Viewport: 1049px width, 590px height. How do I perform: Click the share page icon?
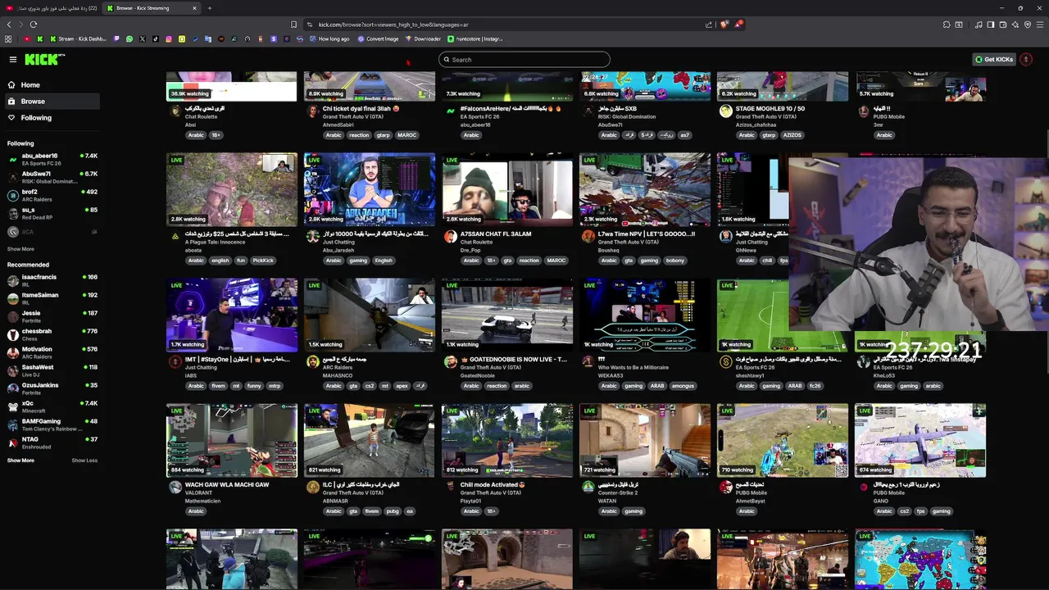pos(709,25)
